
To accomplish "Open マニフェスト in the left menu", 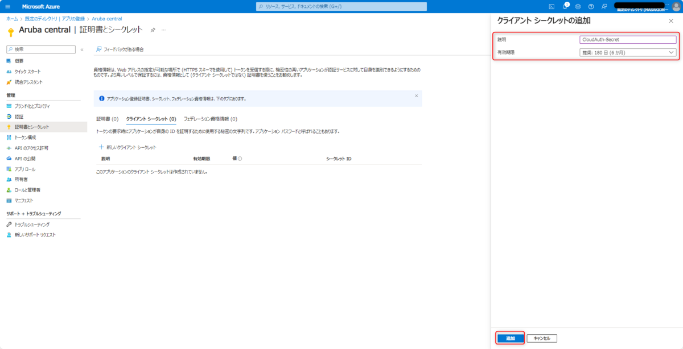I will coord(24,201).
